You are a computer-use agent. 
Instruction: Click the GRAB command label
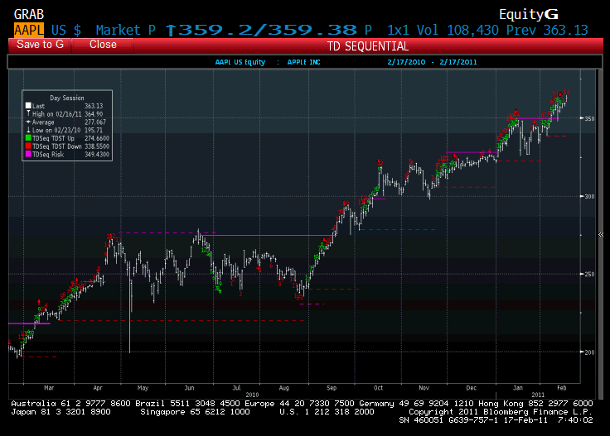point(29,14)
